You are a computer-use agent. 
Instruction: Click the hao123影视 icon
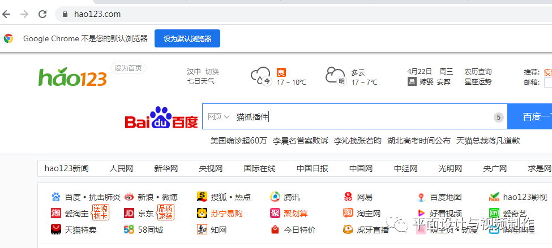click(494, 197)
